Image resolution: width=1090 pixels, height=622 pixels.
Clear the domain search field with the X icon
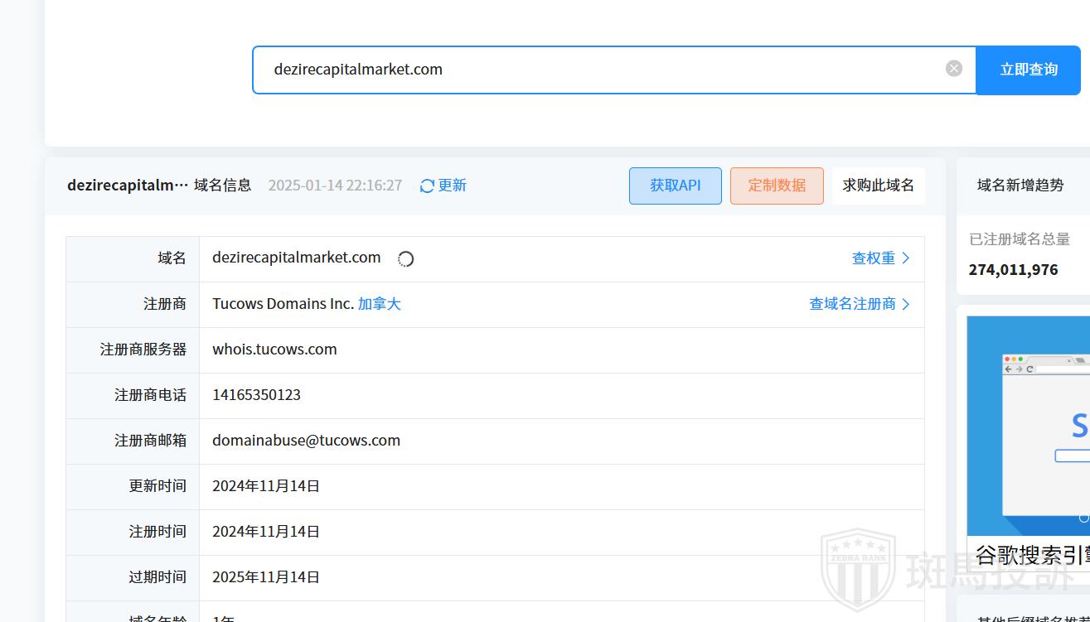tap(954, 69)
